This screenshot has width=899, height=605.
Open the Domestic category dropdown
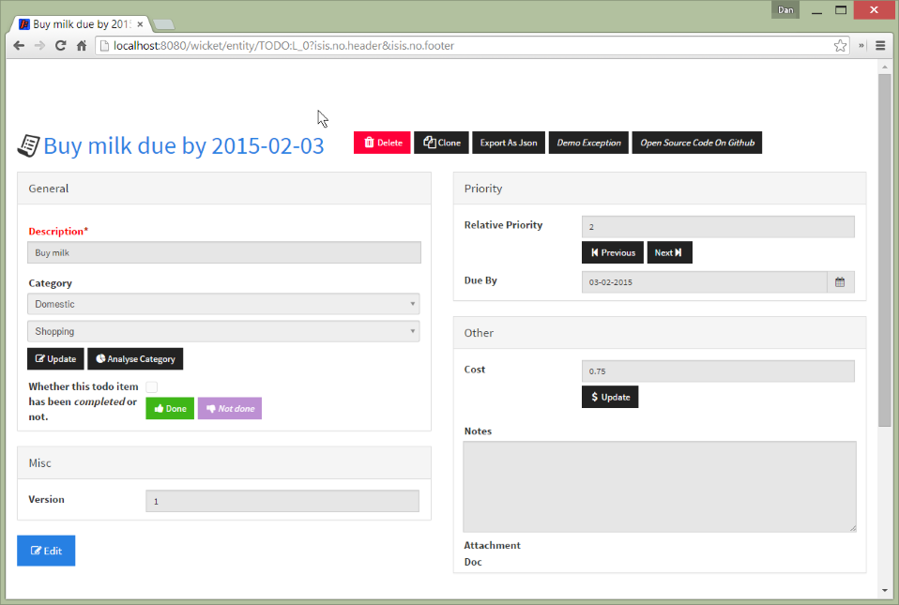[223, 304]
